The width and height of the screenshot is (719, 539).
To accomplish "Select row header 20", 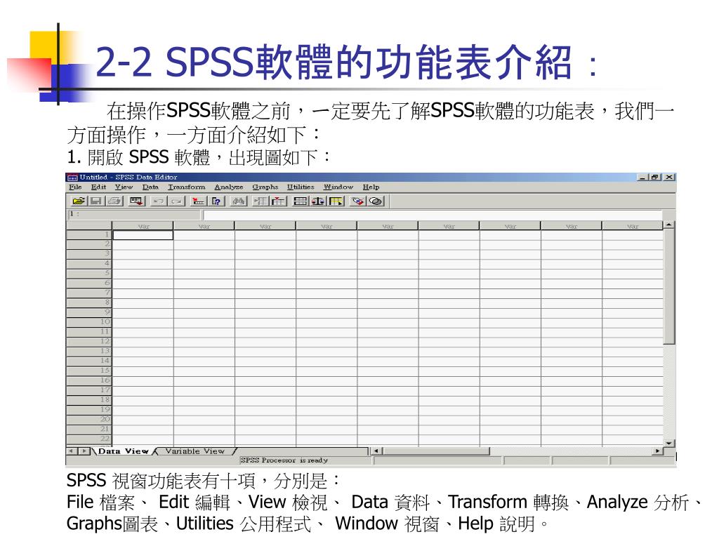I will (89, 420).
